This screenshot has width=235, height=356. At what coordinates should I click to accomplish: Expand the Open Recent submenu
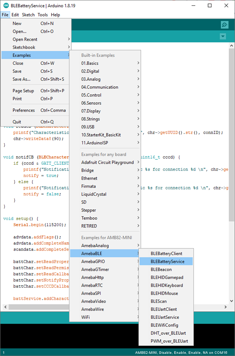click(25, 39)
